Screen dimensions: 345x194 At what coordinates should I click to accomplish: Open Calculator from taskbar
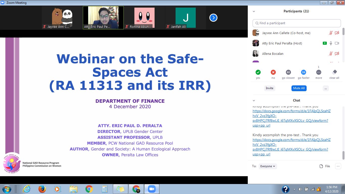(105, 189)
